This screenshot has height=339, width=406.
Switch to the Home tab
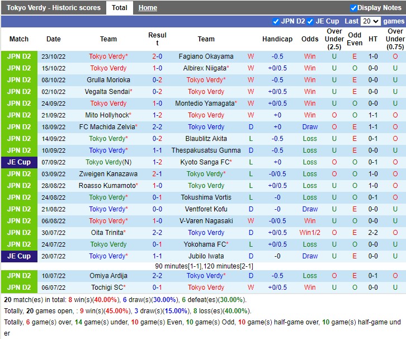click(x=148, y=8)
